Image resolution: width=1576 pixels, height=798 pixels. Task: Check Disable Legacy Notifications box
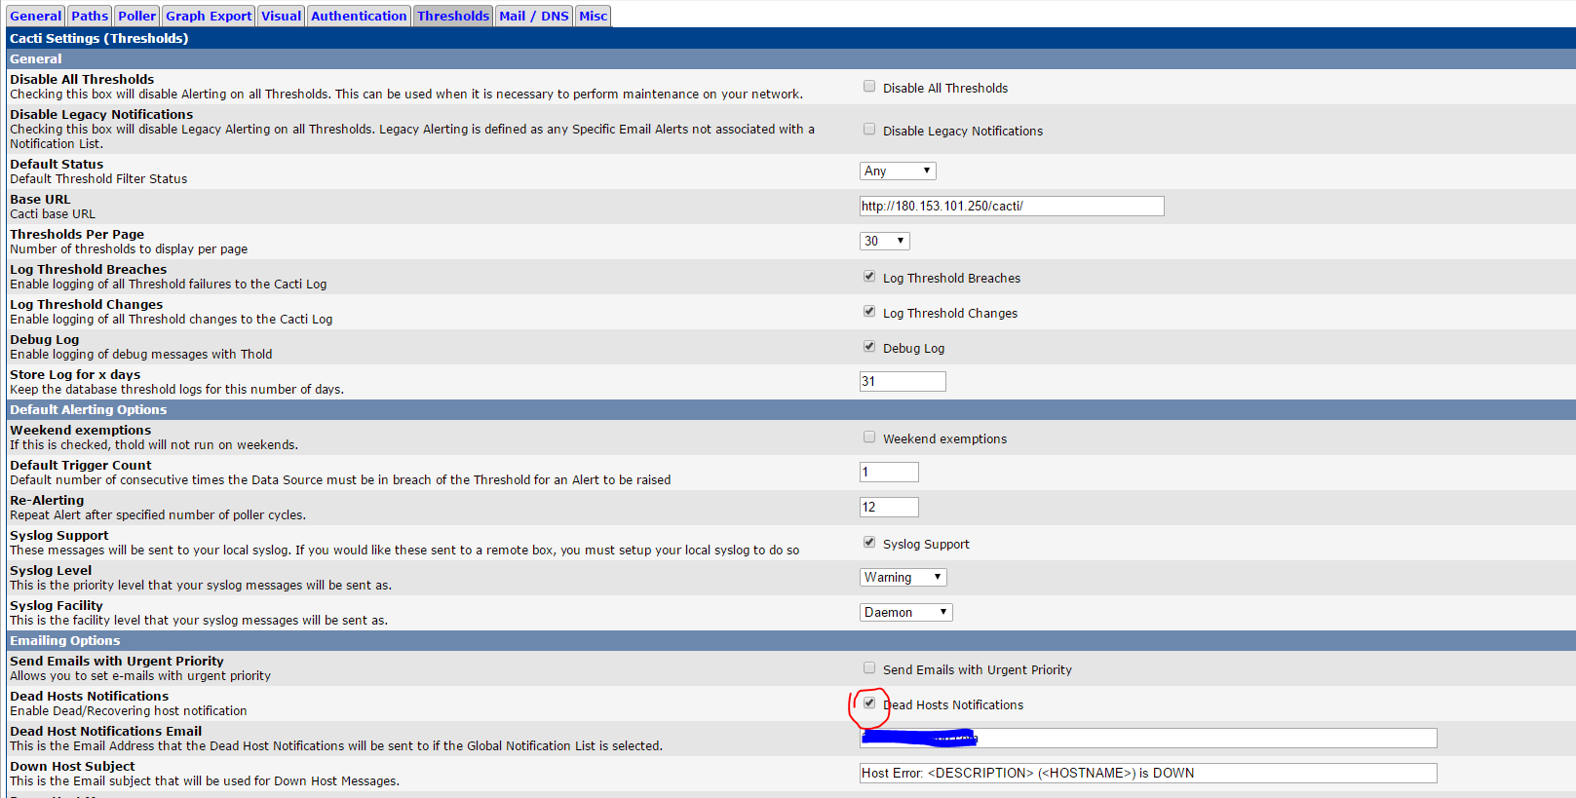click(869, 130)
